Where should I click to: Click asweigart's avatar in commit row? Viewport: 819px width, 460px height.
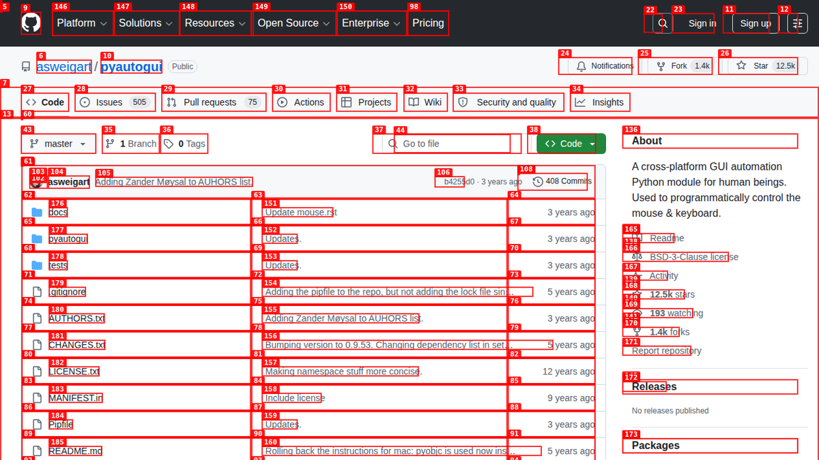point(38,182)
